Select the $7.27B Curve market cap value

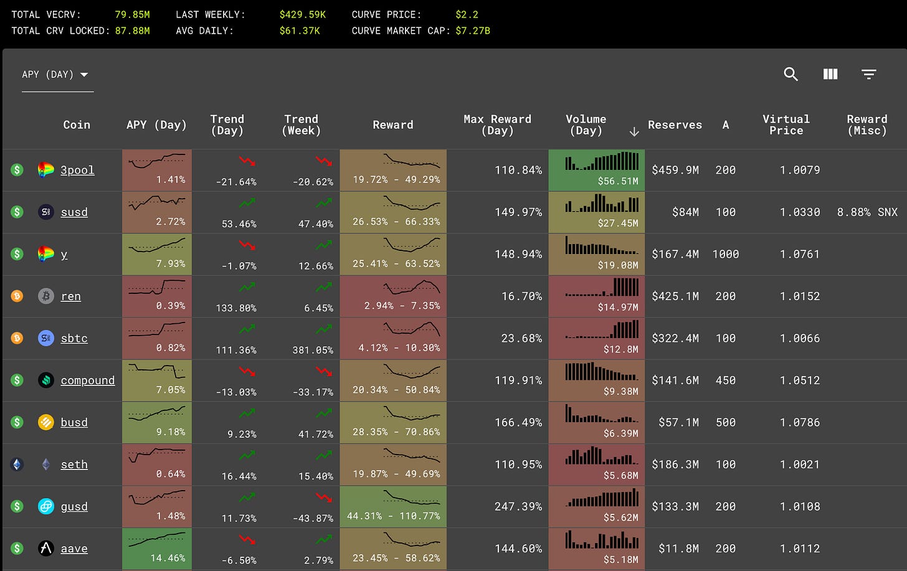tap(473, 30)
